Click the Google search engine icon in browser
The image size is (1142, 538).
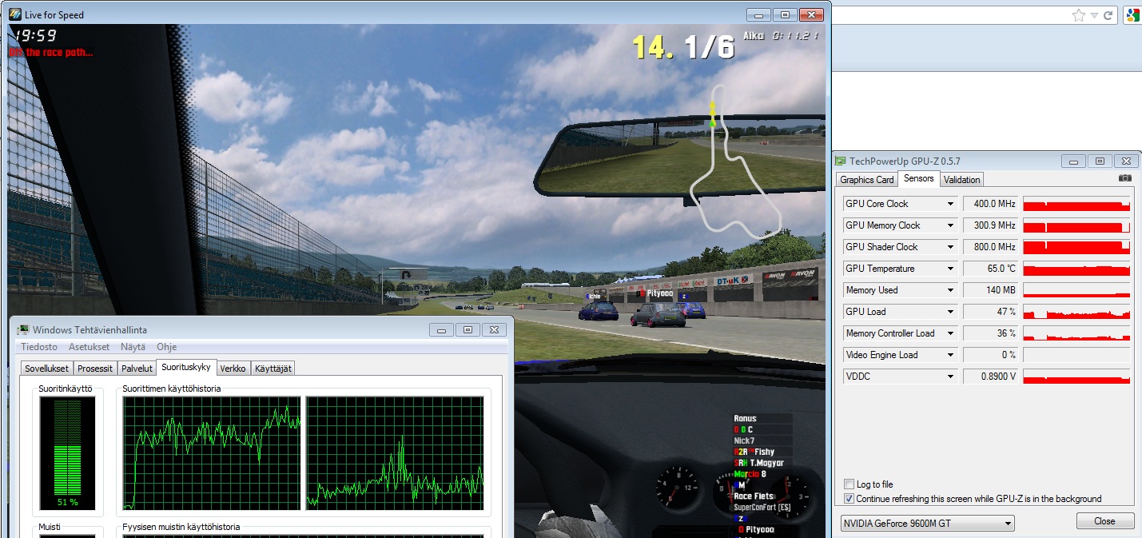point(1132,15)
